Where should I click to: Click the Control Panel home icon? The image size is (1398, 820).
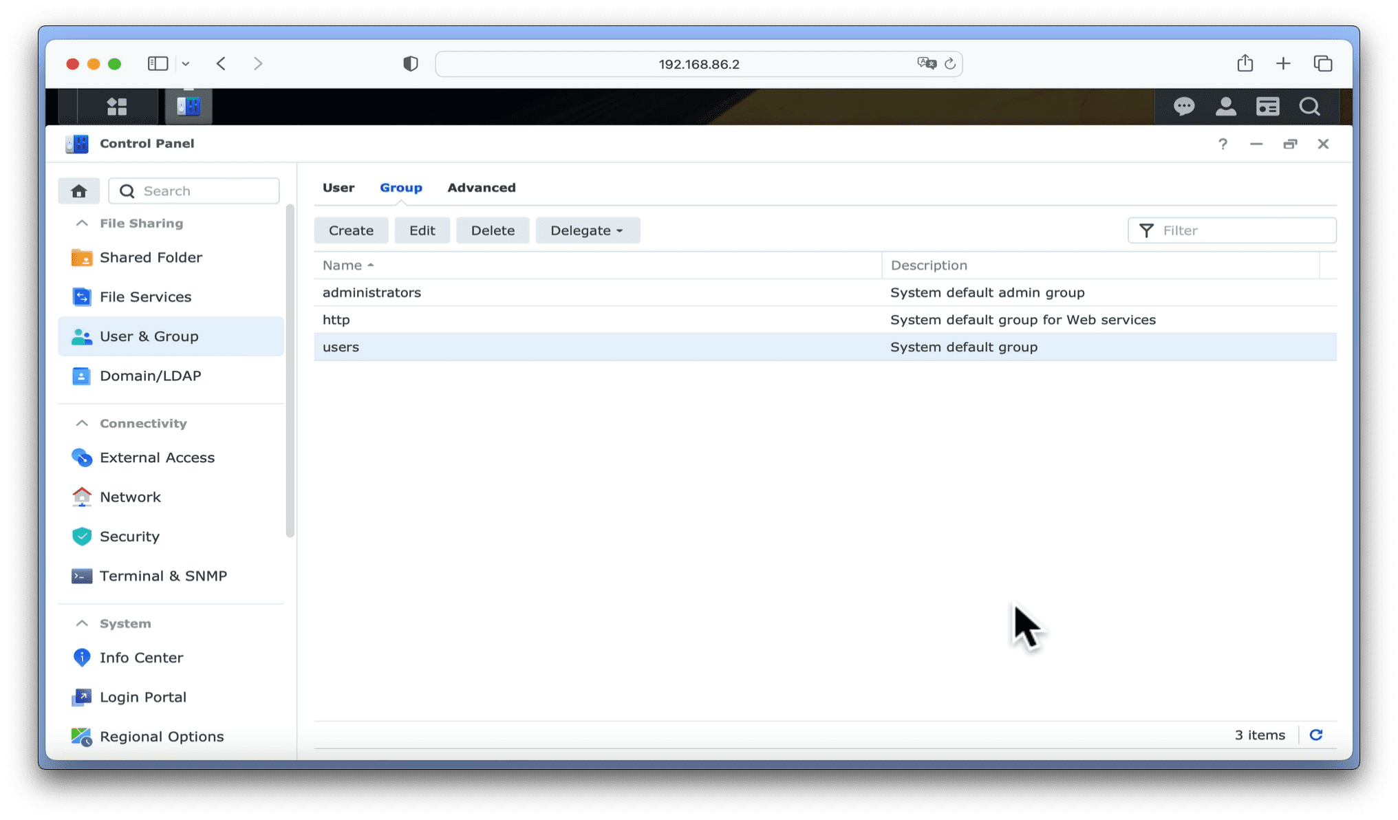click(x=79, y=191)
